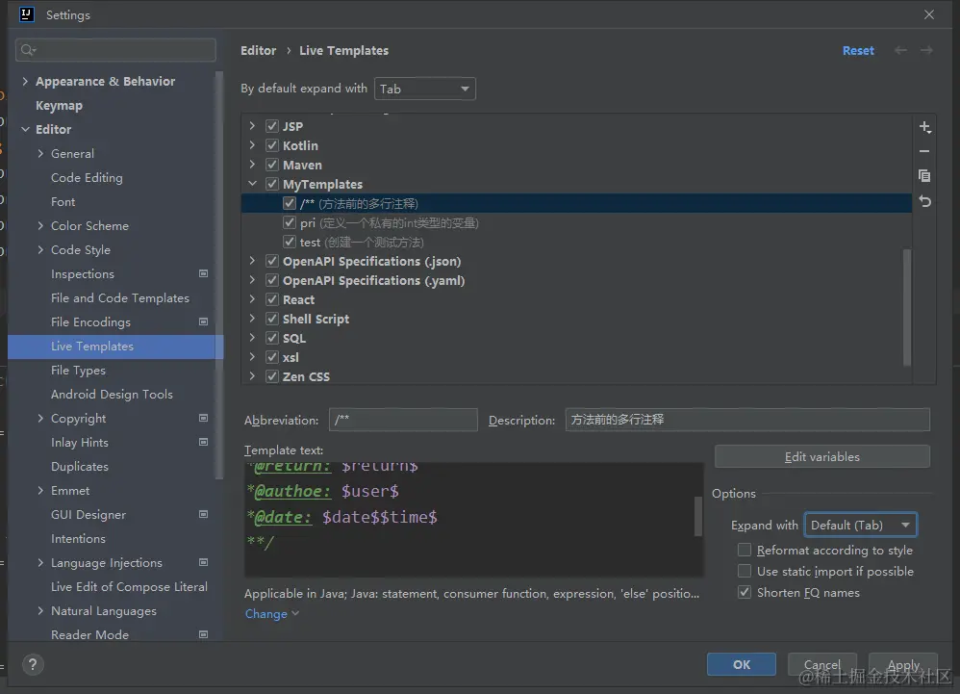Screen dimensions: 960x694
Task: Click the Cancel button
Action: pos(822,664)
